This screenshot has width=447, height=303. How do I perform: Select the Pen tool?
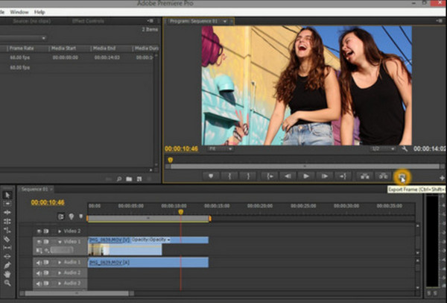7,265
